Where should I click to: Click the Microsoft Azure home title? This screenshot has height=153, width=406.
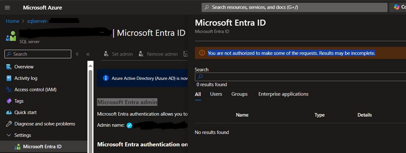42,7
